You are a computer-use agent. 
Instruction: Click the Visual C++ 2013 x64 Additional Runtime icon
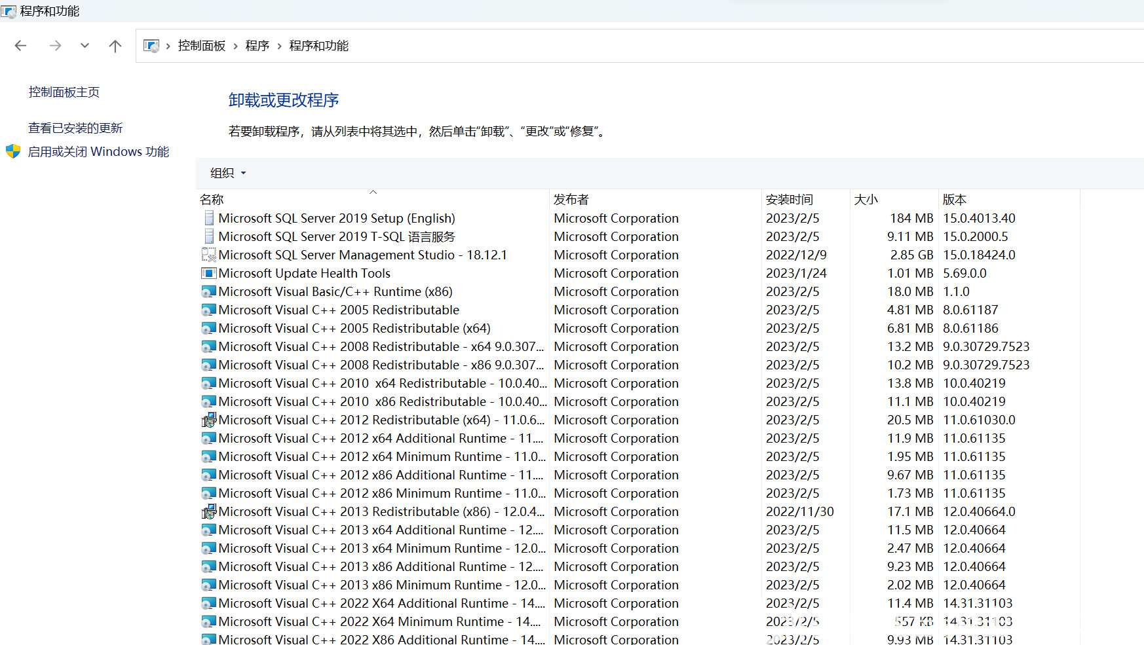coord(209,530)
